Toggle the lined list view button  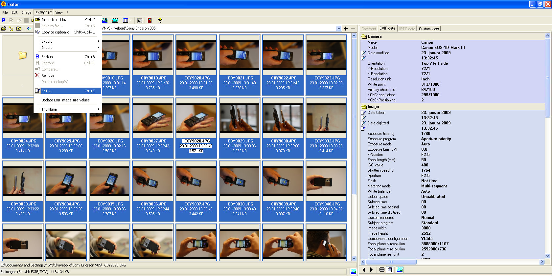tap(382, 270)
